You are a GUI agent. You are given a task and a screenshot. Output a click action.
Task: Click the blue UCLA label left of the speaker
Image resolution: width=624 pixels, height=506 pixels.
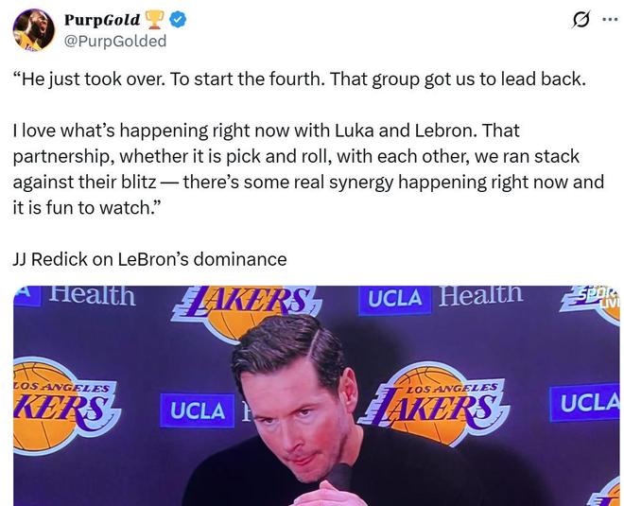click(x=198, y=410)
